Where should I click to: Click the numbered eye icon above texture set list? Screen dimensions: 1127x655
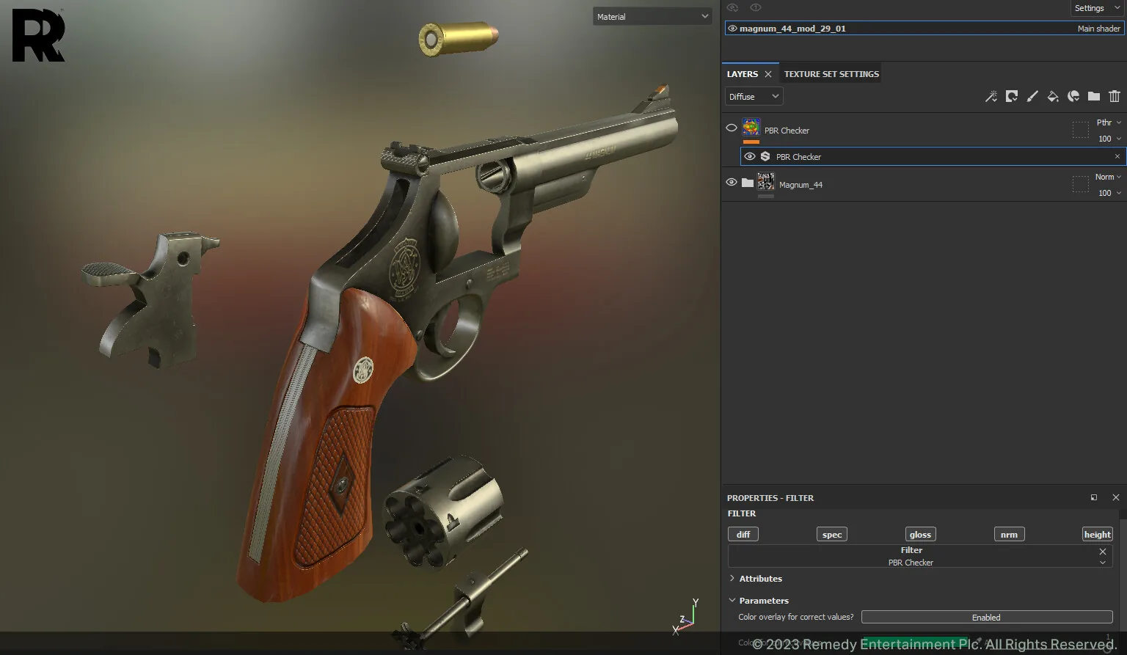tap(755, 7)
